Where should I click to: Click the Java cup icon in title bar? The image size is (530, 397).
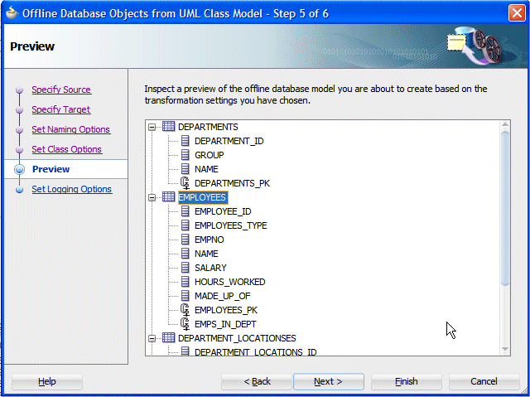pos(12,12)
